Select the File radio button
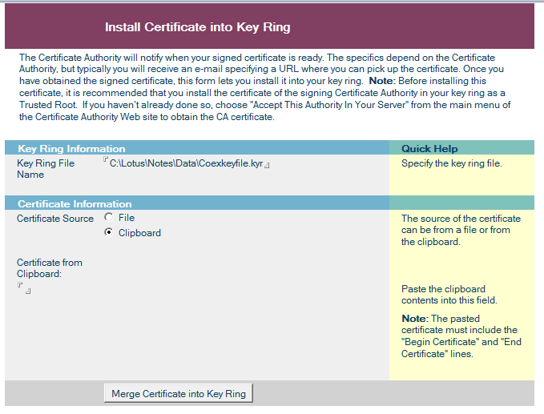The image size is (544, 414). [x=109, y=217]
